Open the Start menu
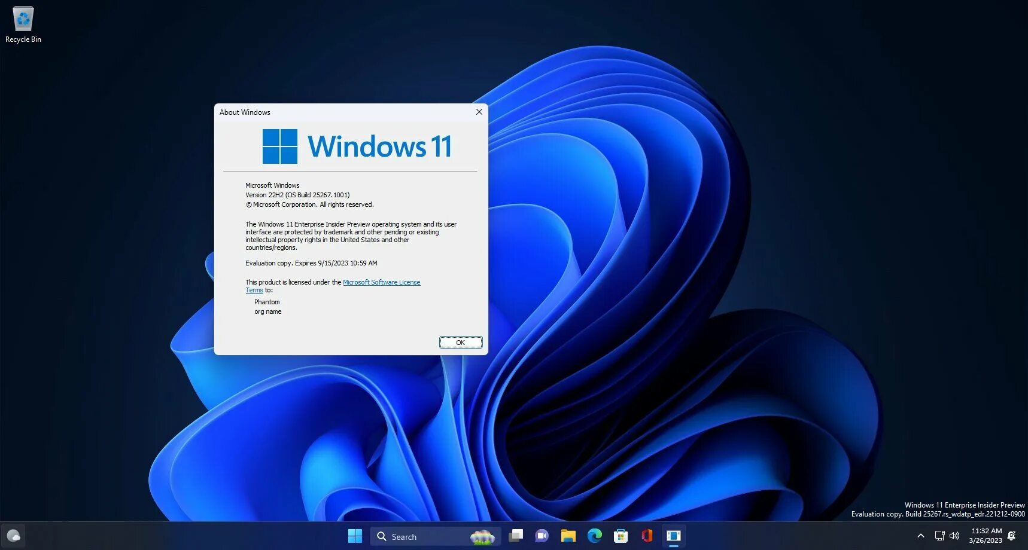The width and height of the screenshot is (1028, 550). (355, 536)
